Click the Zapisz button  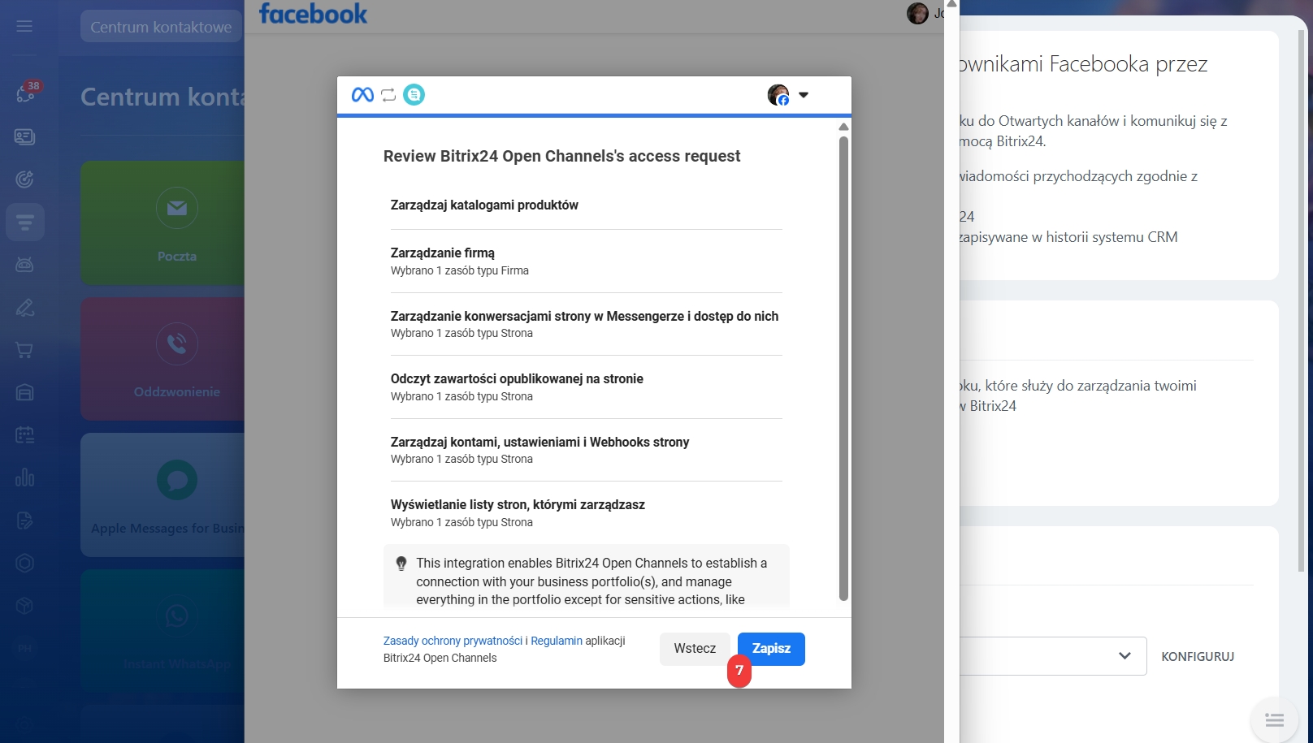(x=771, y=649)
